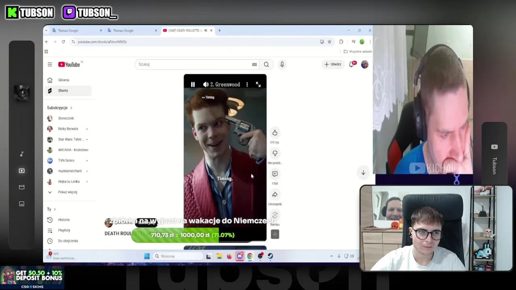The height and width of the screenshot is (290, 516).
Task: Start voice search with the microphone icon
Action: pos(282,64)
